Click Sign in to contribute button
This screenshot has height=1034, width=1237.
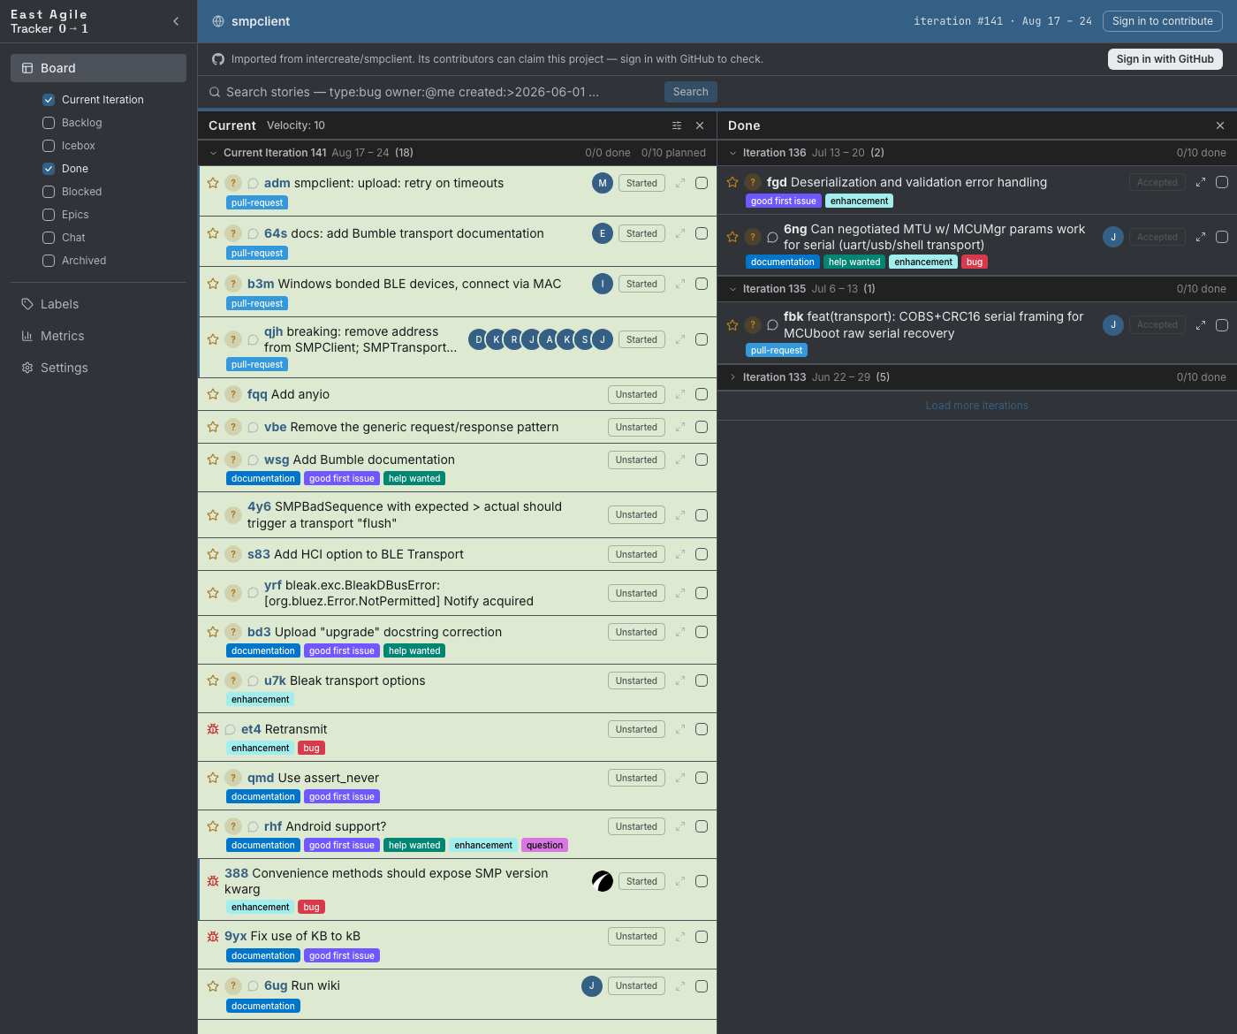(1163, 21)
